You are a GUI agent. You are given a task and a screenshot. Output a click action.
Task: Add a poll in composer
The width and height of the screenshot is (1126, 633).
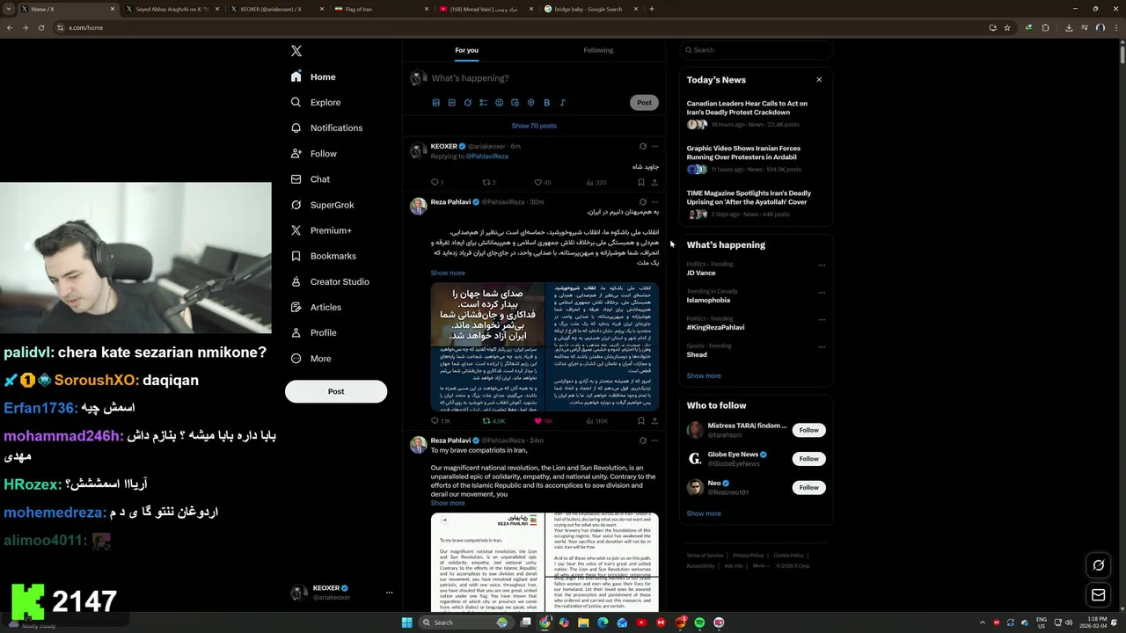483,103
